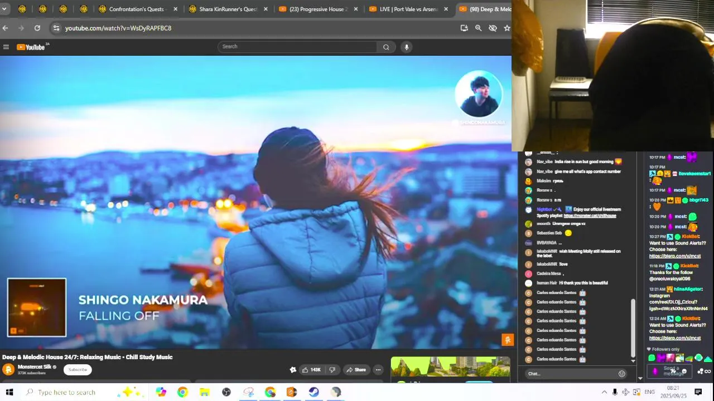The height and width of the screenshot is (401, 714).
Task: Click the orange Monstercat watermark in video corner
Action: pyautogui.click(x=507, y=339)
